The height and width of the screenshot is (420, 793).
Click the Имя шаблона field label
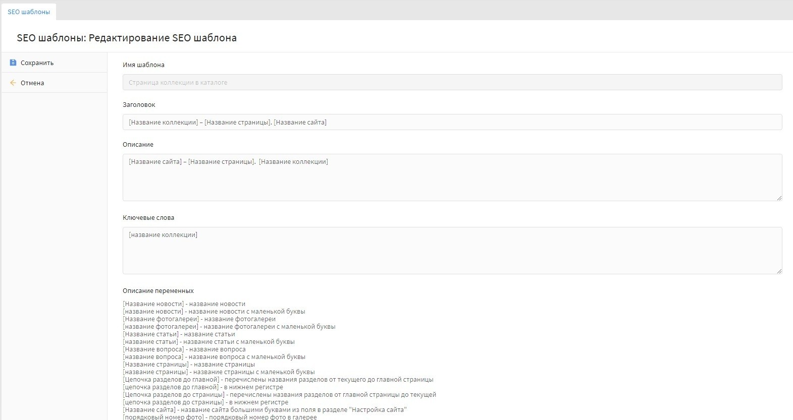point(143,65)
